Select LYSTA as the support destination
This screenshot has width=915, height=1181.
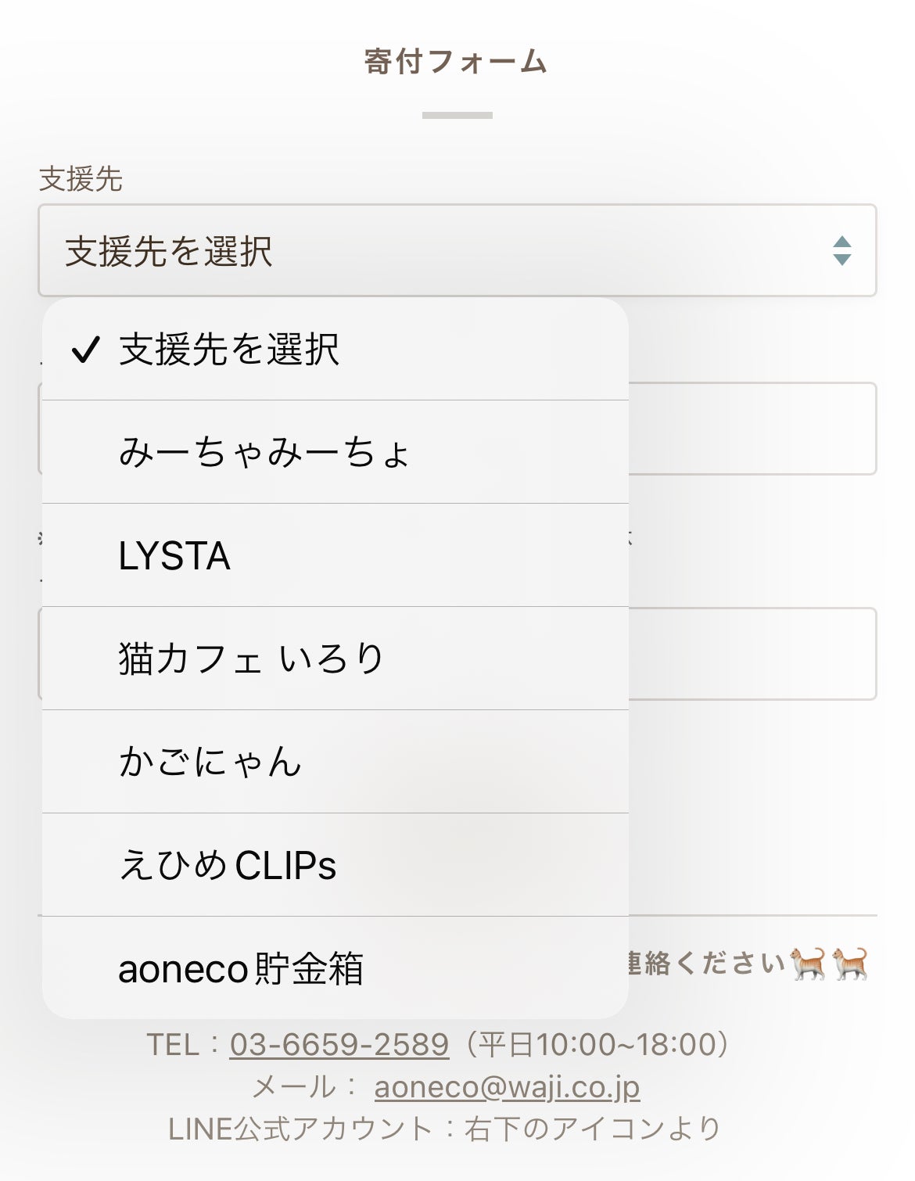(x=174, y=556)
